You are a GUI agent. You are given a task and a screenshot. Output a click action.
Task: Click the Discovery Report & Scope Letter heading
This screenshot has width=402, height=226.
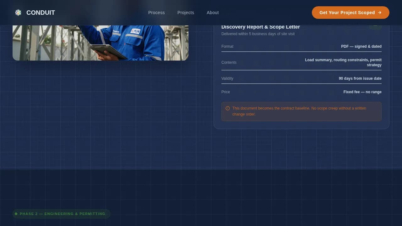(261, 27)
